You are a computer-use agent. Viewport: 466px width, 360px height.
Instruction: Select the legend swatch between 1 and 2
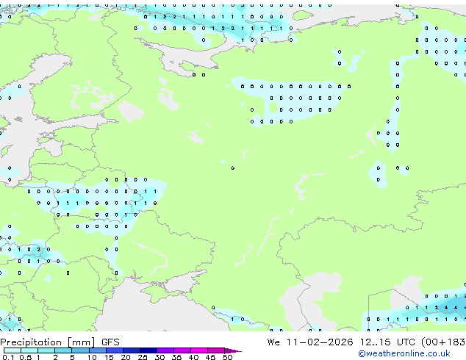tap(46, 350)
